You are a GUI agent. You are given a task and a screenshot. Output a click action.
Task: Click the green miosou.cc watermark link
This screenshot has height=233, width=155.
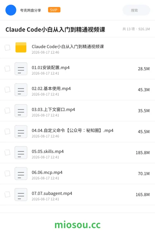77,225
